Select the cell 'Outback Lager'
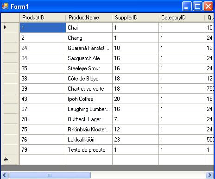Image resolution: width=215 pixels, height=179 pixels. pos(89,119)
